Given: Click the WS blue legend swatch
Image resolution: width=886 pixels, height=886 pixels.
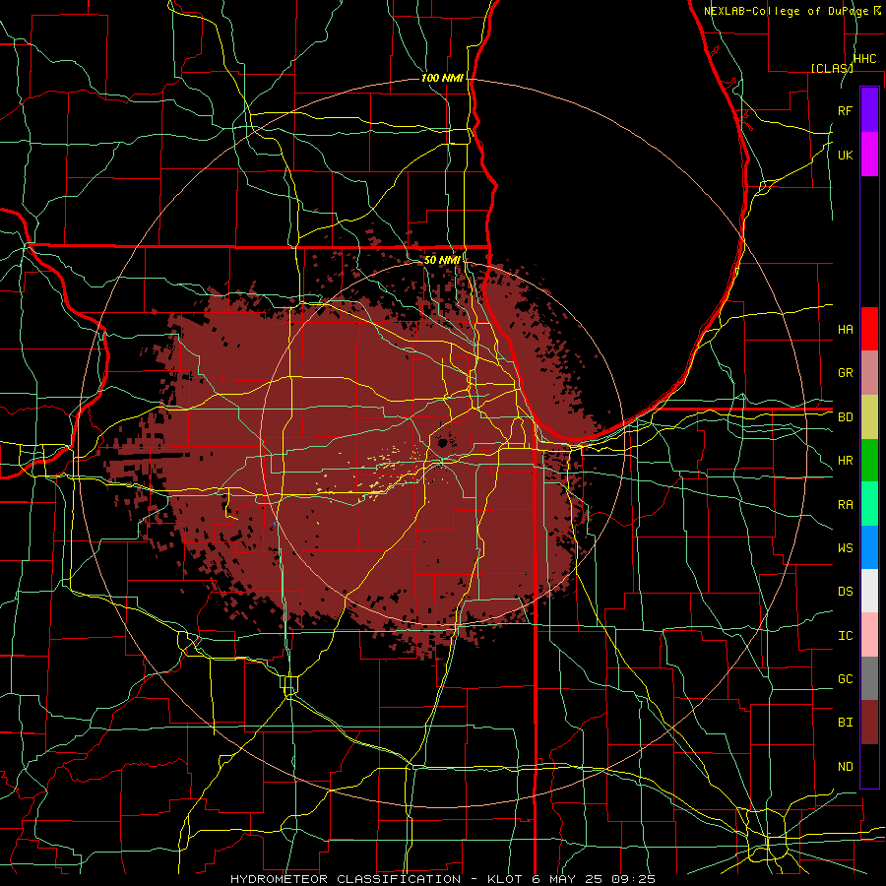Looking at the screenshot, I should pos(869,547).
